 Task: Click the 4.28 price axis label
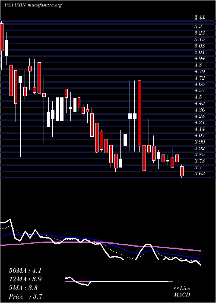[200, 116]
